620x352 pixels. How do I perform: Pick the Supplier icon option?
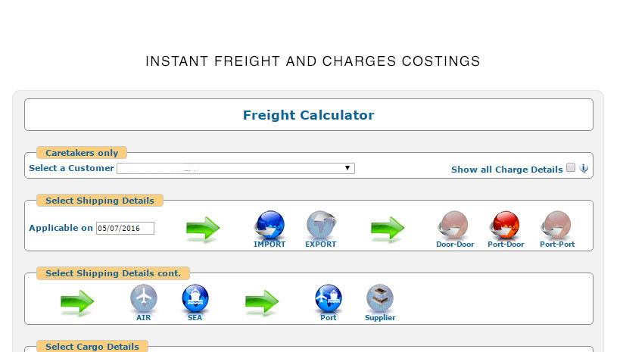379,297
